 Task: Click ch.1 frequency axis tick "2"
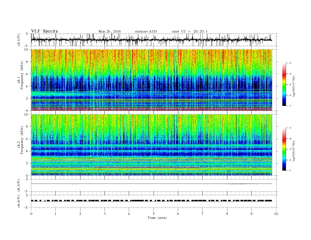pyautogui.click(x=27, y=98)
